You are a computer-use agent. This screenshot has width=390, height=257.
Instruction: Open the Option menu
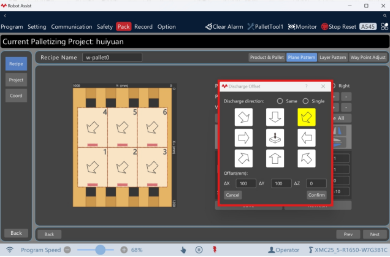click(166, 26)
